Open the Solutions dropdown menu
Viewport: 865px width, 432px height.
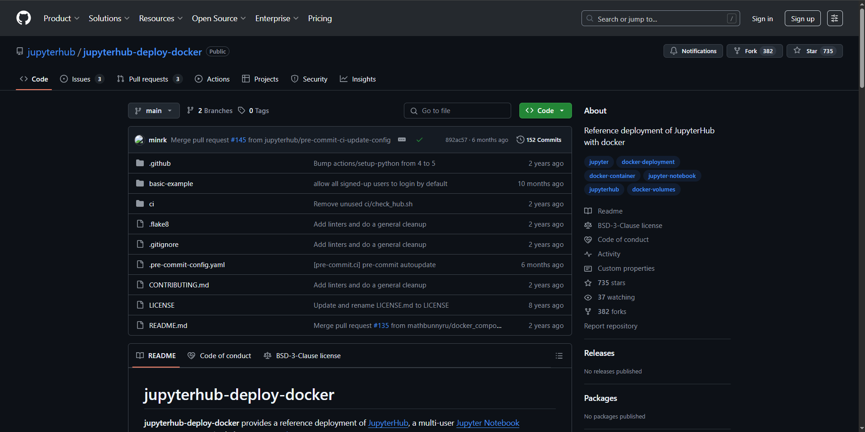109,18
